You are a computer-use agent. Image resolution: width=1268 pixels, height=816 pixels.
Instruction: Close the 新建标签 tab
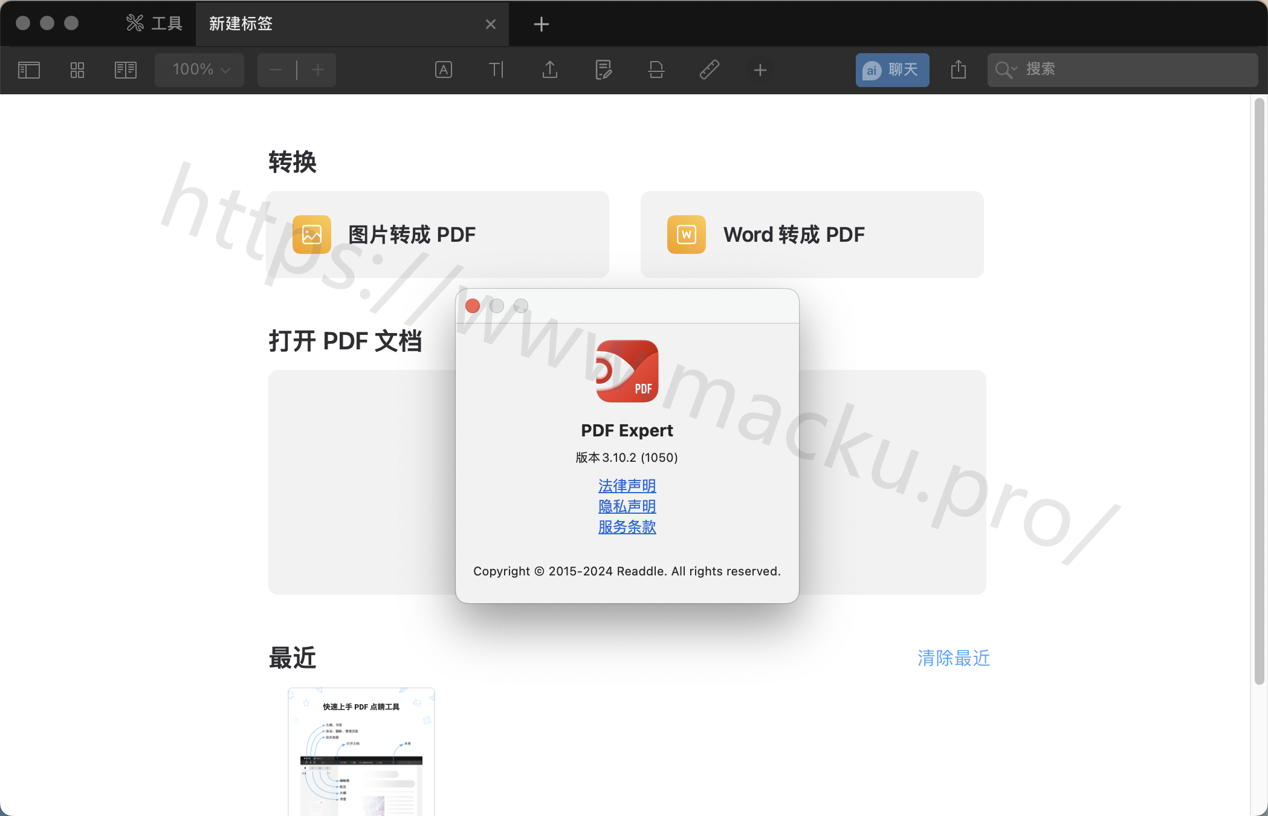(491, 24)
